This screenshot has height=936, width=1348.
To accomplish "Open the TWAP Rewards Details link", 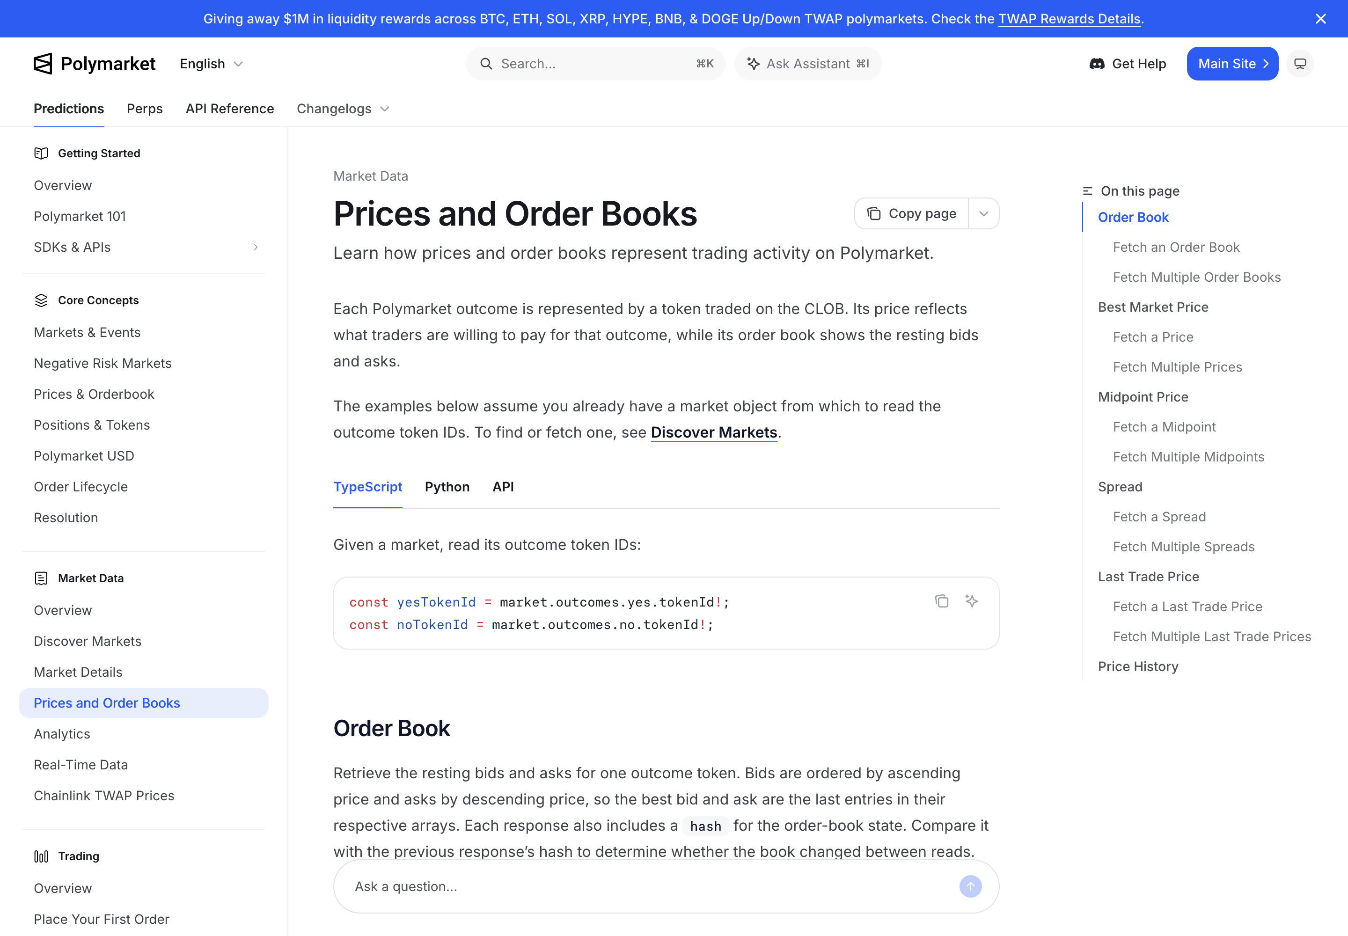I will (1069, 19).
